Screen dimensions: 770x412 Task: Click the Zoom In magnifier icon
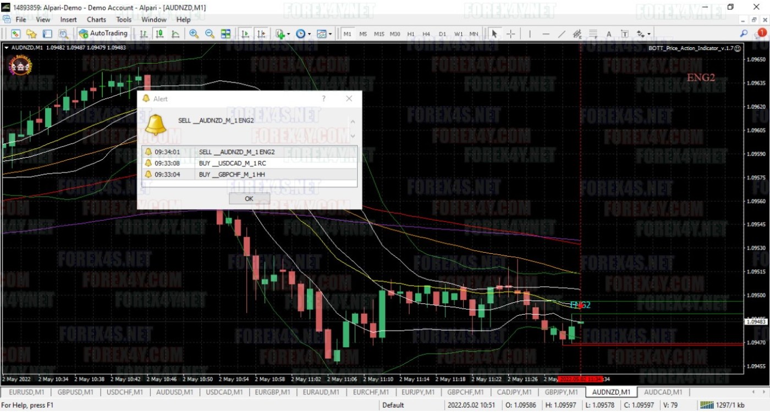pos(194,34)
